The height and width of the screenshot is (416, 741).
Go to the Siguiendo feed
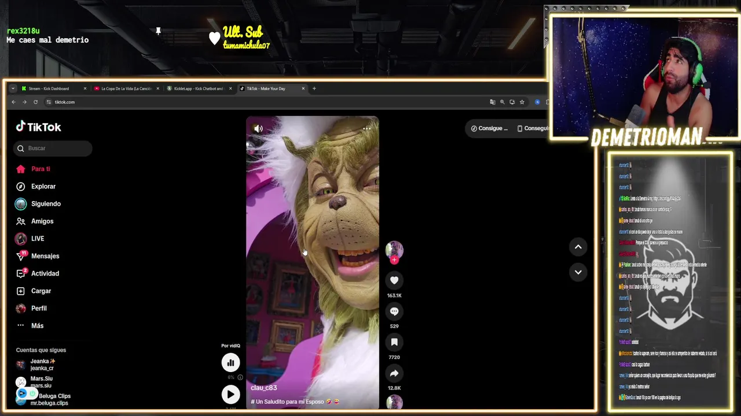38,203
